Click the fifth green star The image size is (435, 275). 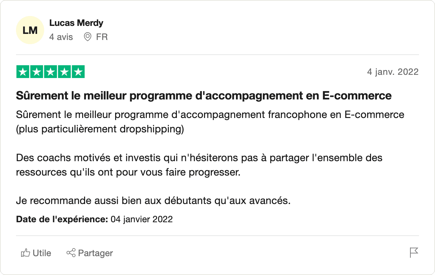(x=78, y=72)
